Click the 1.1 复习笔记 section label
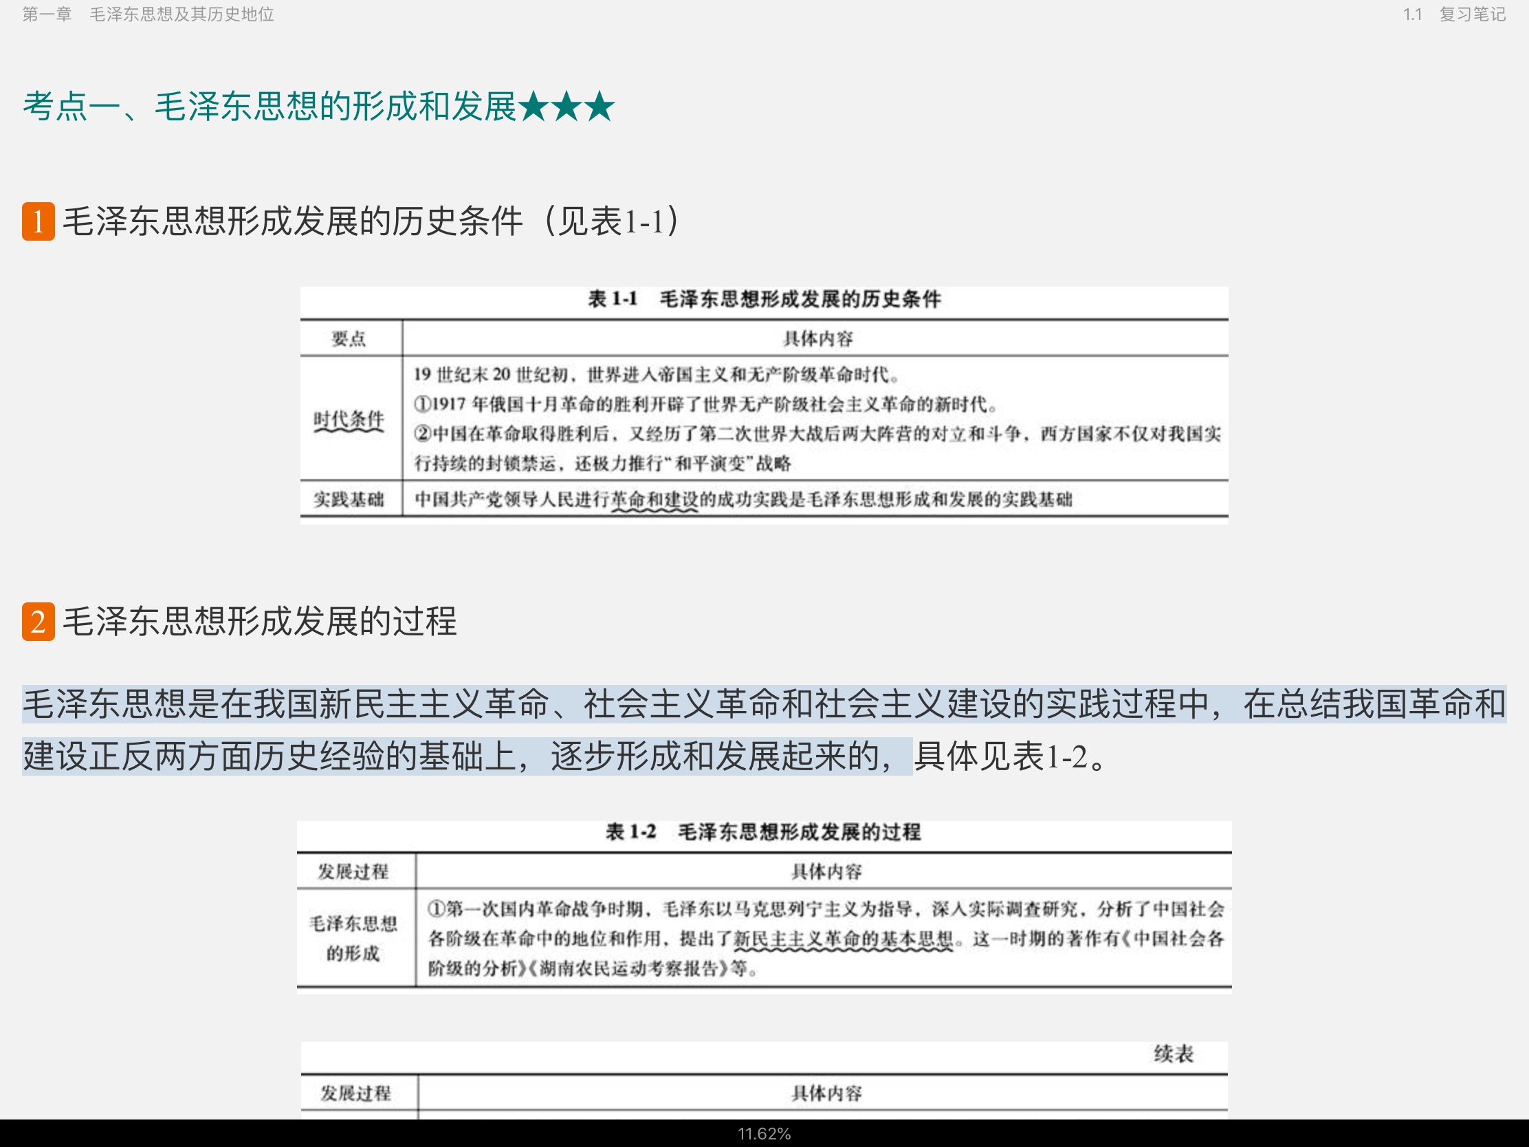1529x1147 pixels. pyautogui.click(x=1453, y=14)
